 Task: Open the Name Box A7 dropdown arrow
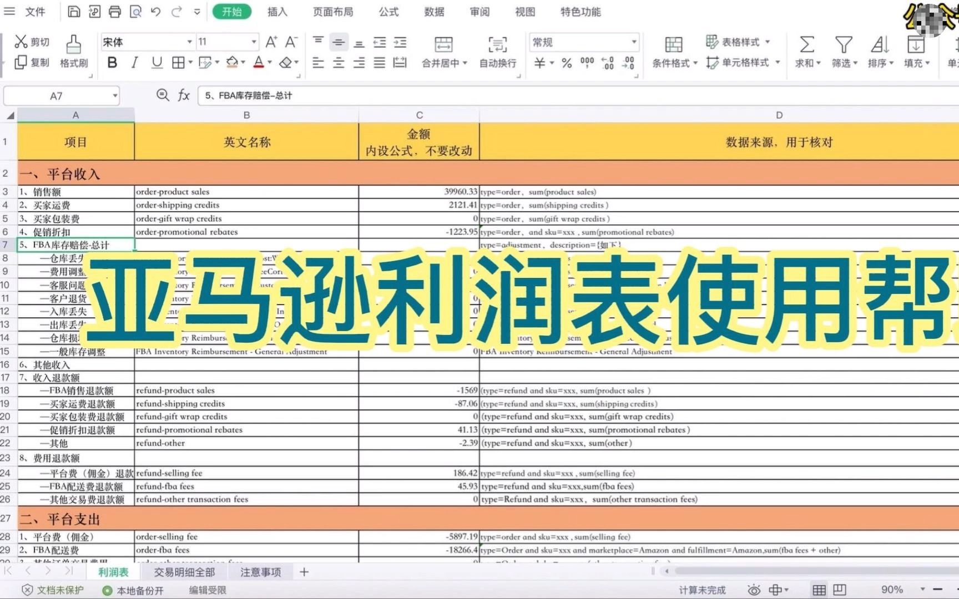[x=115, y=95]
